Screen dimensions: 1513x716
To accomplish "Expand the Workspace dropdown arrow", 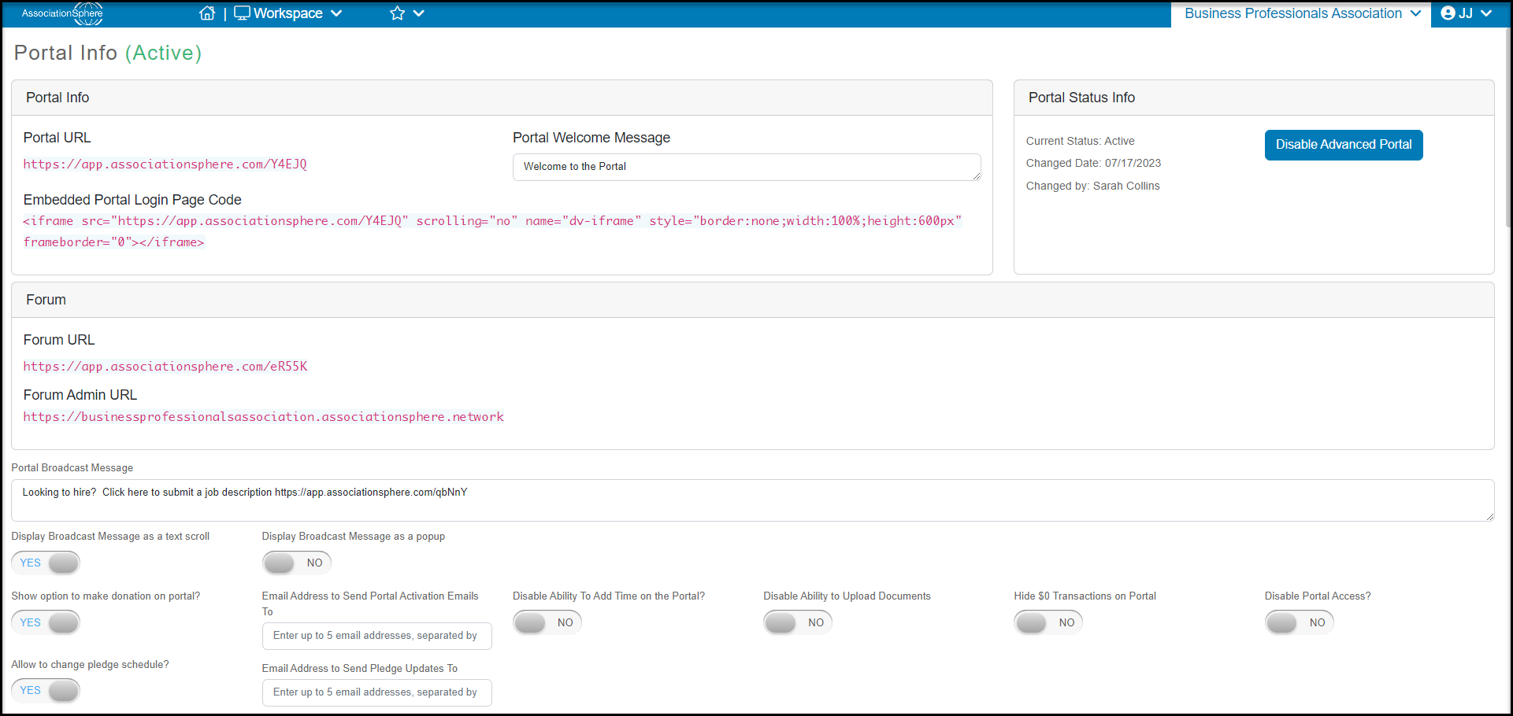I will click(336, 13).
